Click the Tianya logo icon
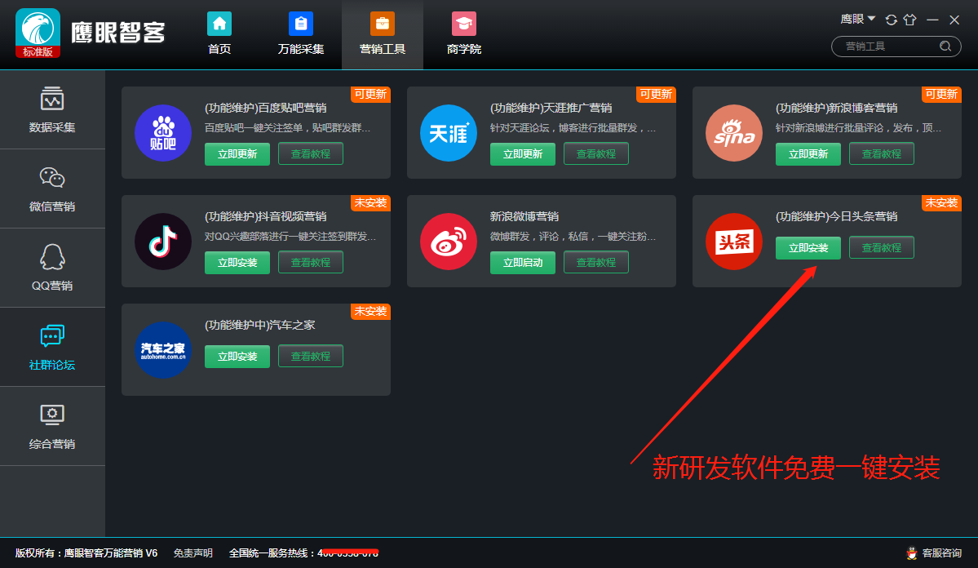978x568 pixels. [448, 133]
